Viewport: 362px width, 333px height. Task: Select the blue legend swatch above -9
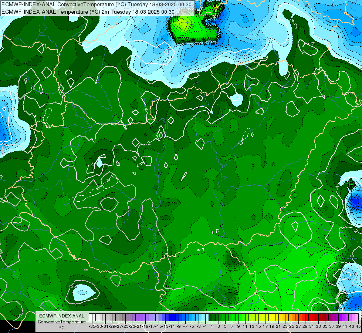pos(177,317)
